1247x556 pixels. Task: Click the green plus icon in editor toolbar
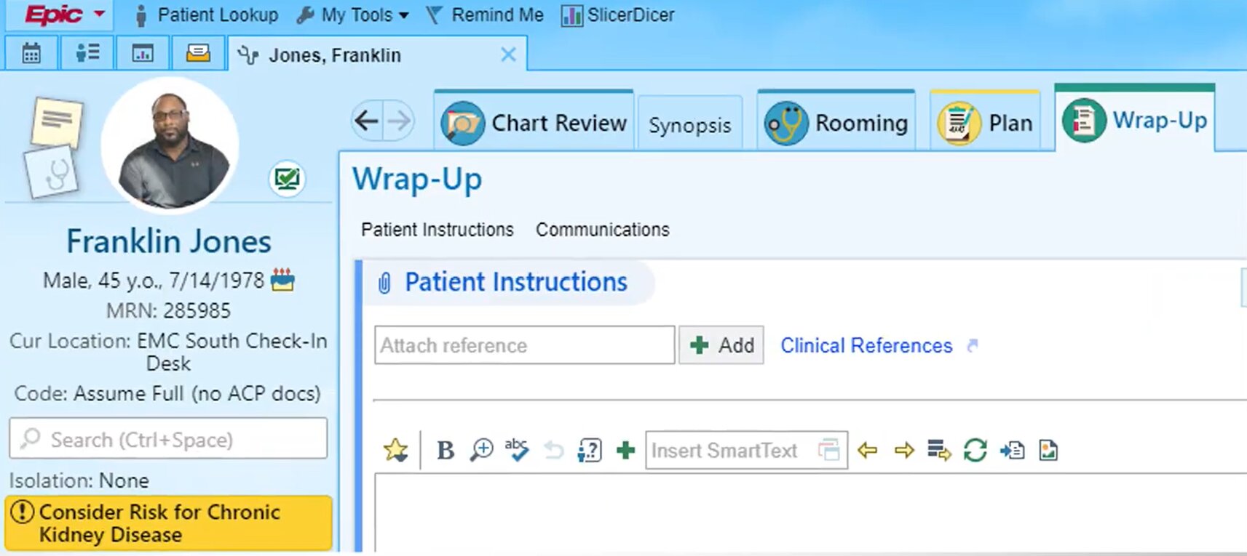coord(625,451)
